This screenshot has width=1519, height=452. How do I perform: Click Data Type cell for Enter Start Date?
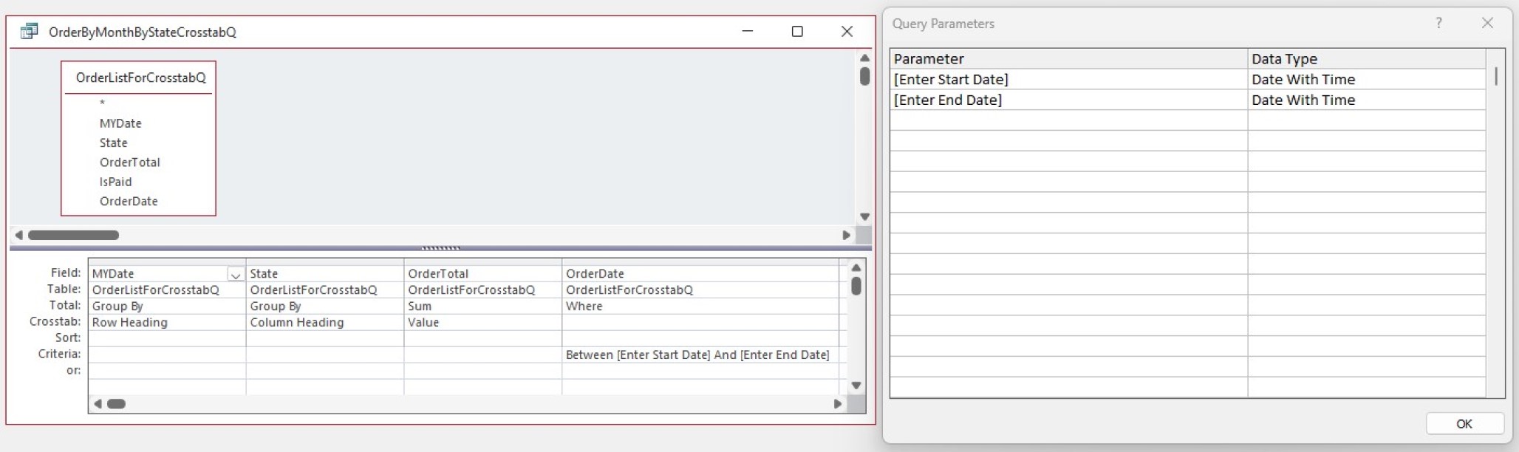(x=1365, y=80)
